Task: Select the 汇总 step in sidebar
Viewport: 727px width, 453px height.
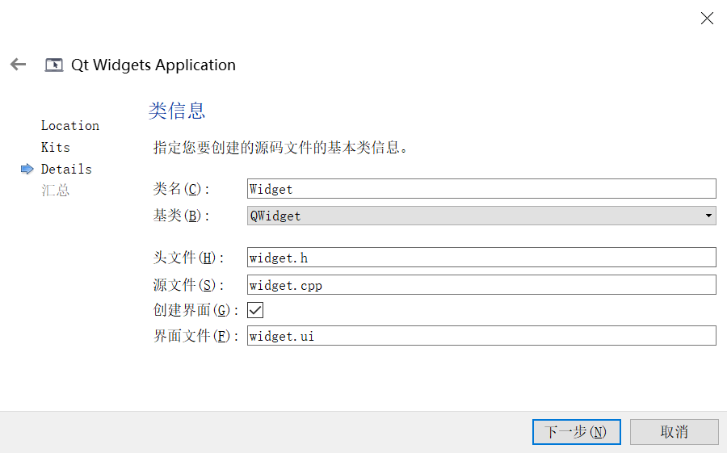Action: click(x=55, y=191)
